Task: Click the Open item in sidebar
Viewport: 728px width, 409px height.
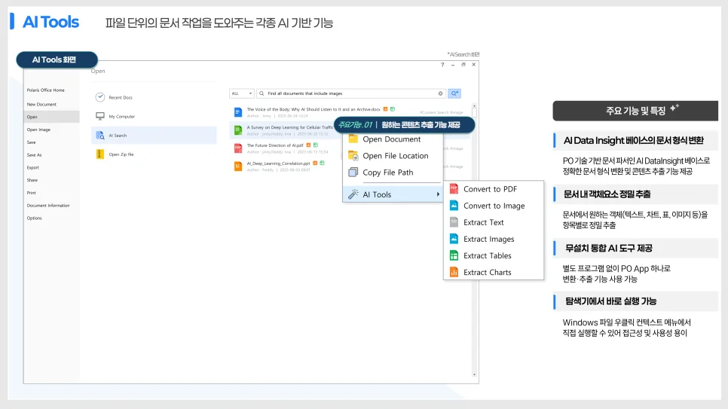Action: click(x=51, y=117)
